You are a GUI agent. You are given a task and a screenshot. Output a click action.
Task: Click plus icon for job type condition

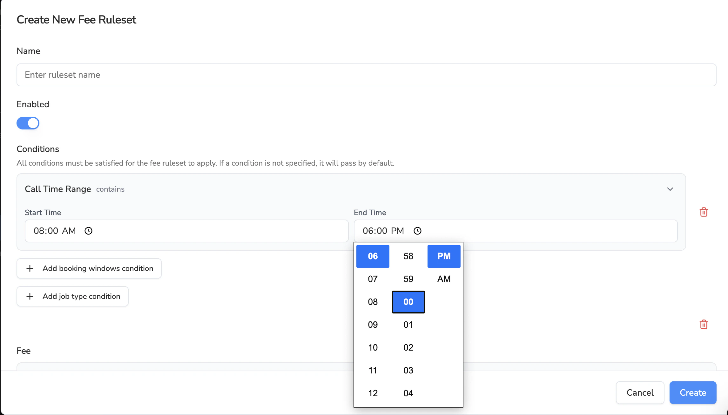tap(30, 296)
